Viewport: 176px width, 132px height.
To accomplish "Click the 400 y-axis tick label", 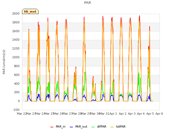I will click(17, 84).
